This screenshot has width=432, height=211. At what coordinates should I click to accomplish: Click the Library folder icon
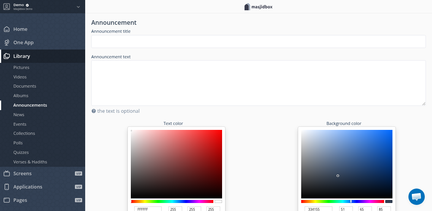6,56
